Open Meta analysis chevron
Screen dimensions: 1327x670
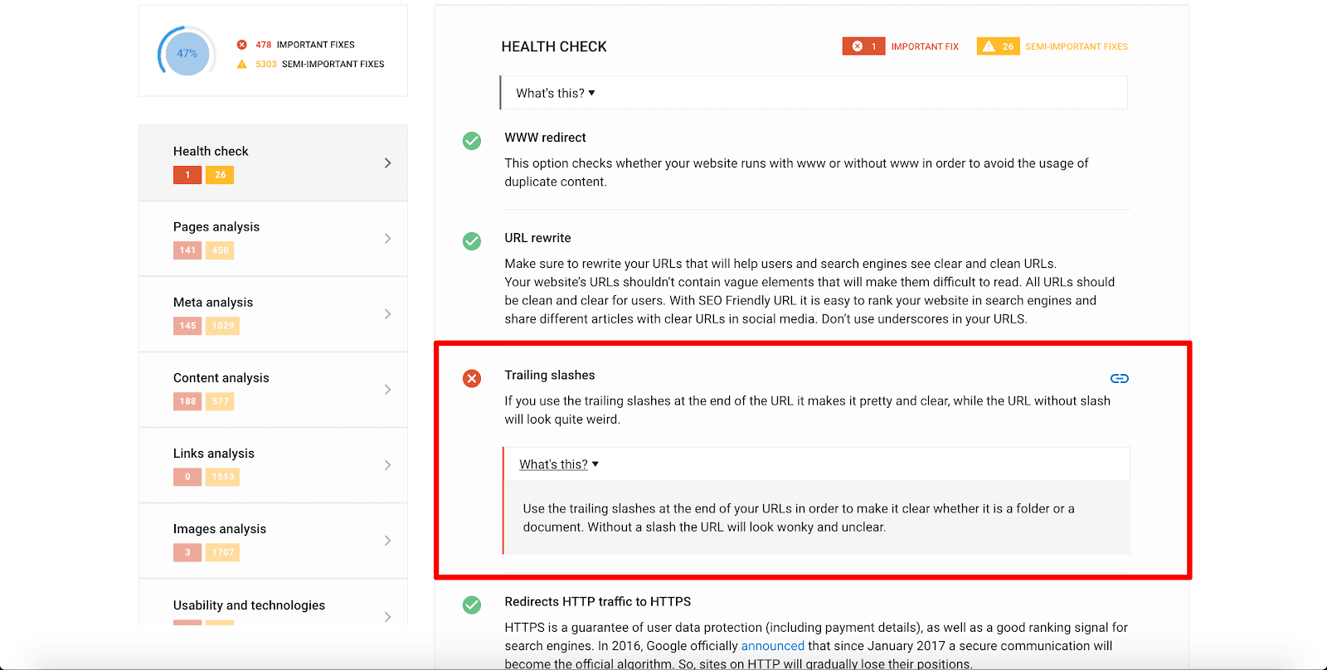pyautogui.click(x=387, y=314)
